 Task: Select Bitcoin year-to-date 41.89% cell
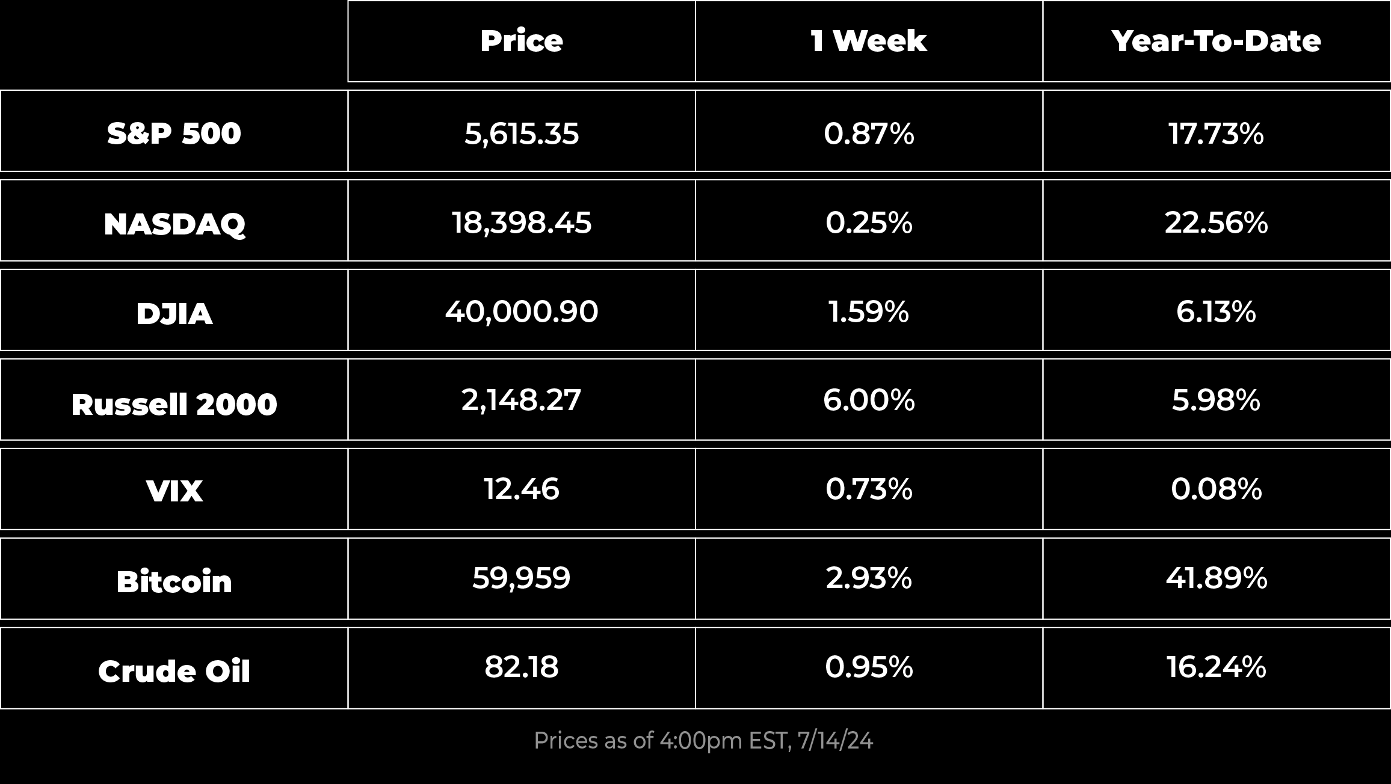tap(1217, 579)
